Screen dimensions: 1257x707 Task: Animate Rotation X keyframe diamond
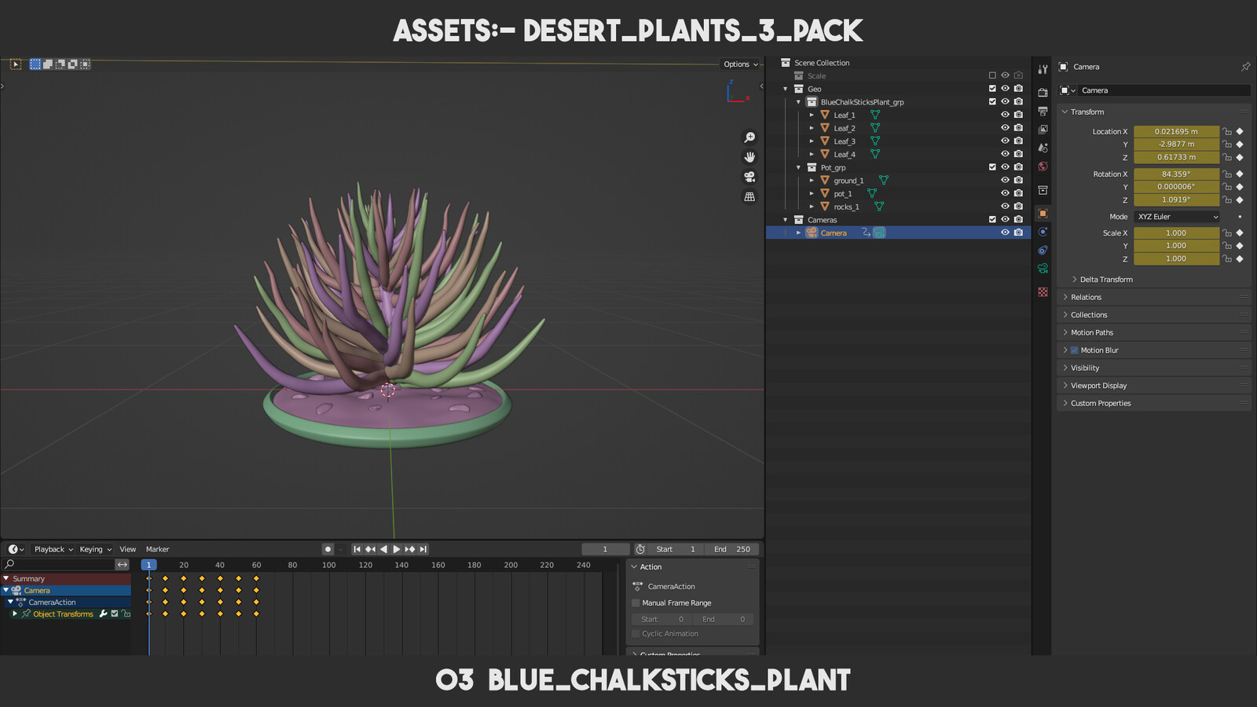(1240, 174)
